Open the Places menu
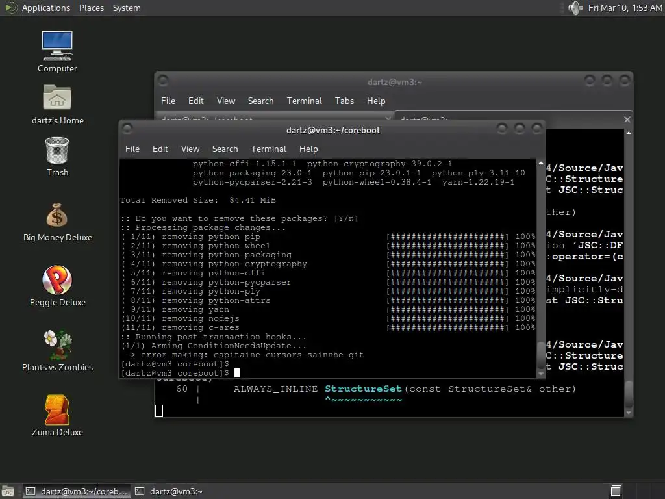 [x=91, y=8]
